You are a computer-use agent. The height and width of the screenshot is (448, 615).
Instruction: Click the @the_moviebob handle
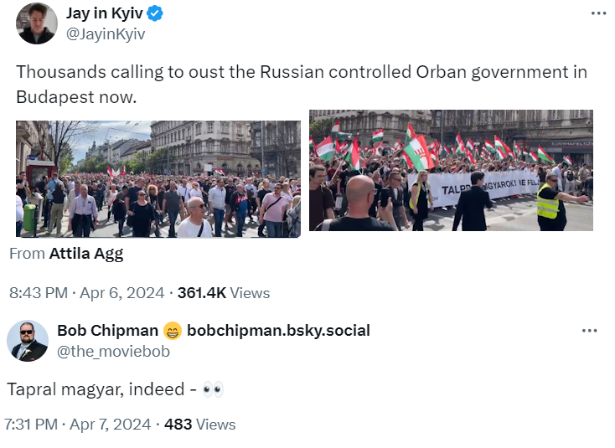coord(113,351)
